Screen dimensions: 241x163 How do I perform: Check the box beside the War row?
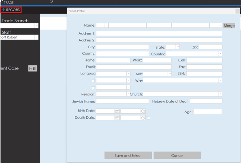point(93,81)
